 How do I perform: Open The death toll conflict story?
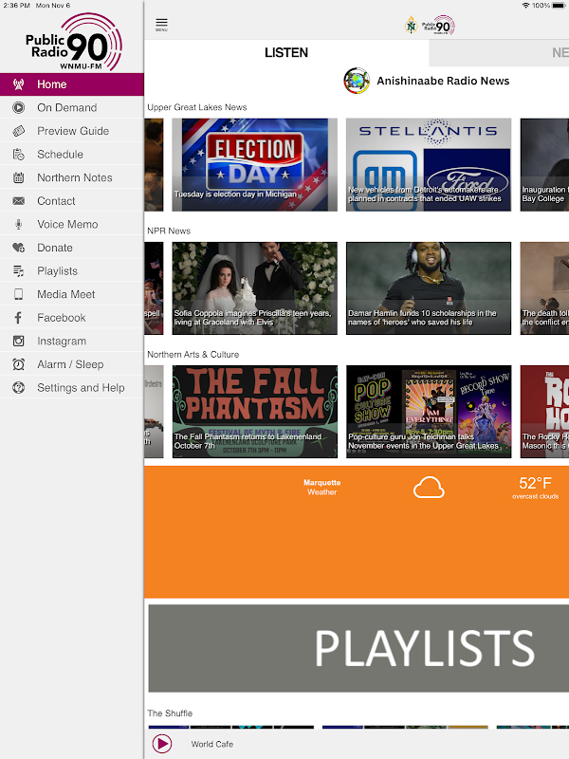pos(544,288)
